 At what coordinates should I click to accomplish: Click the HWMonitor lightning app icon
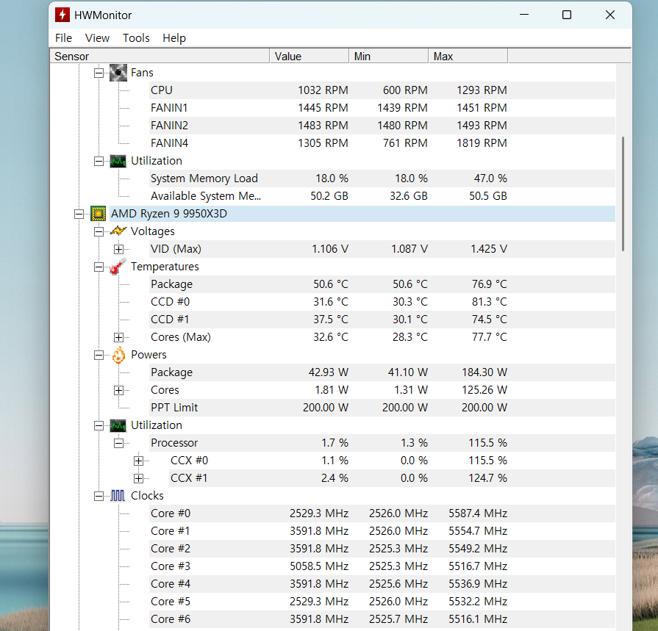[x=62, y=15]
